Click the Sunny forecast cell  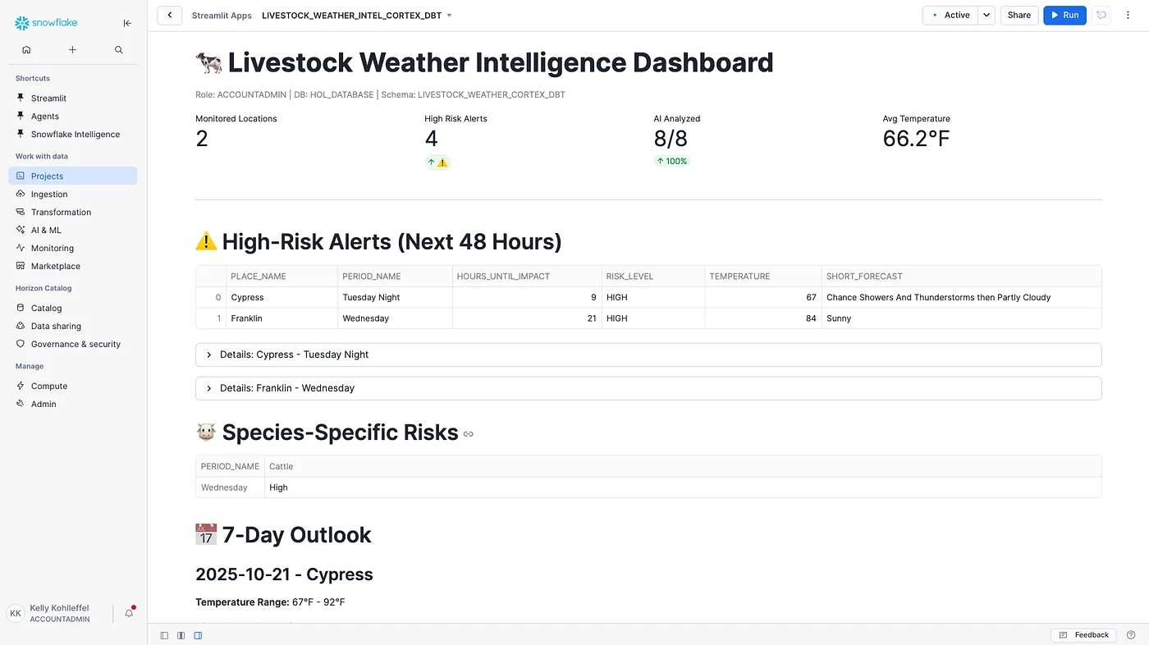pyautogui.click(x=961, y=318)
